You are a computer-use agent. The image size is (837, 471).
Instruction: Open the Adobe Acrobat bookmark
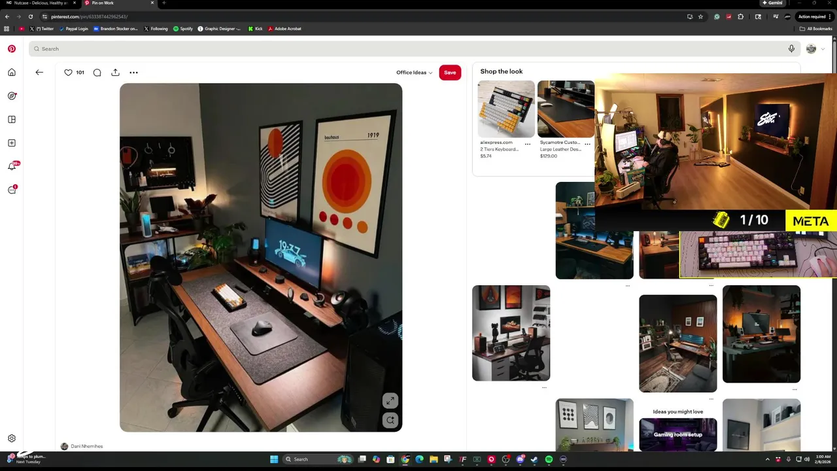point(284,29)
